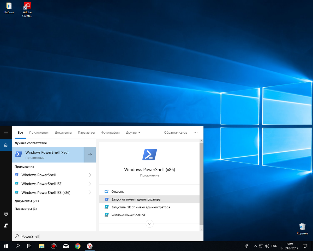
Task: Expand the Windows PowerShell result chevron
Action: [90, 175]
